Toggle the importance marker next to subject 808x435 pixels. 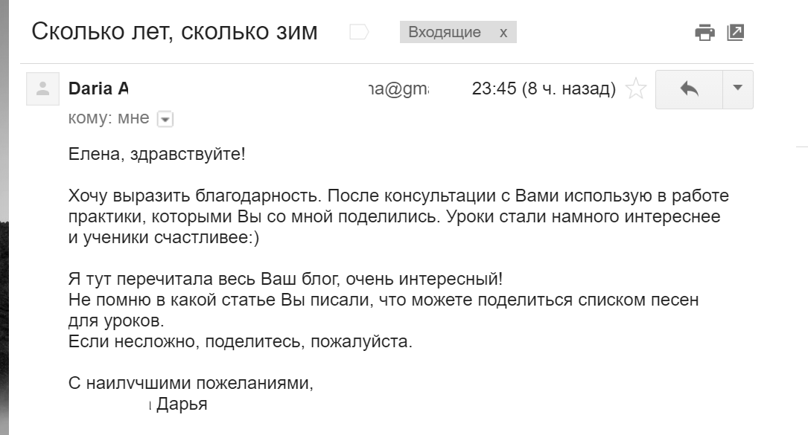359,32
